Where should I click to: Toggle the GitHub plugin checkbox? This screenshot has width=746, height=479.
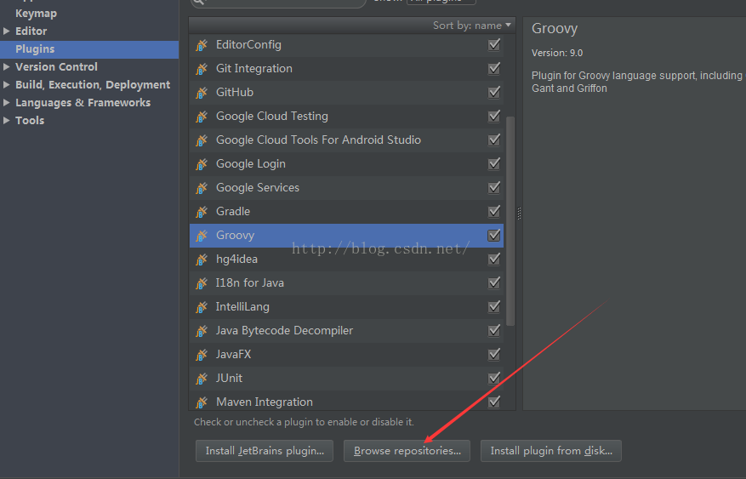point(494,92)
